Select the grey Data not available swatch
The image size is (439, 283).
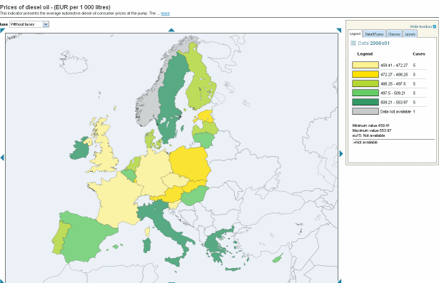coord(365,111)
